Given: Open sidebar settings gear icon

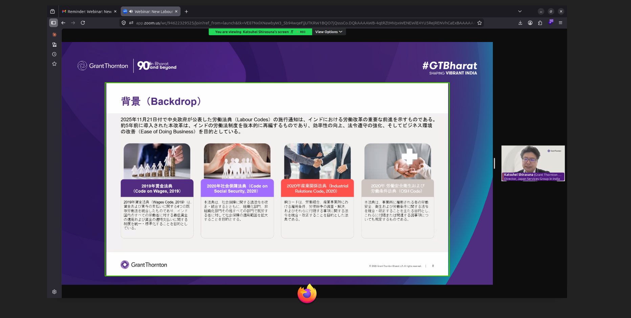Looking at the screenshot, I should [54, 292].
